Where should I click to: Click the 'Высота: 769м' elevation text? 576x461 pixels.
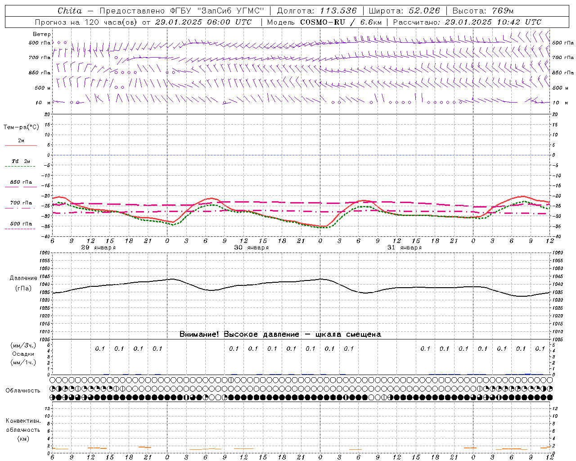483,11
